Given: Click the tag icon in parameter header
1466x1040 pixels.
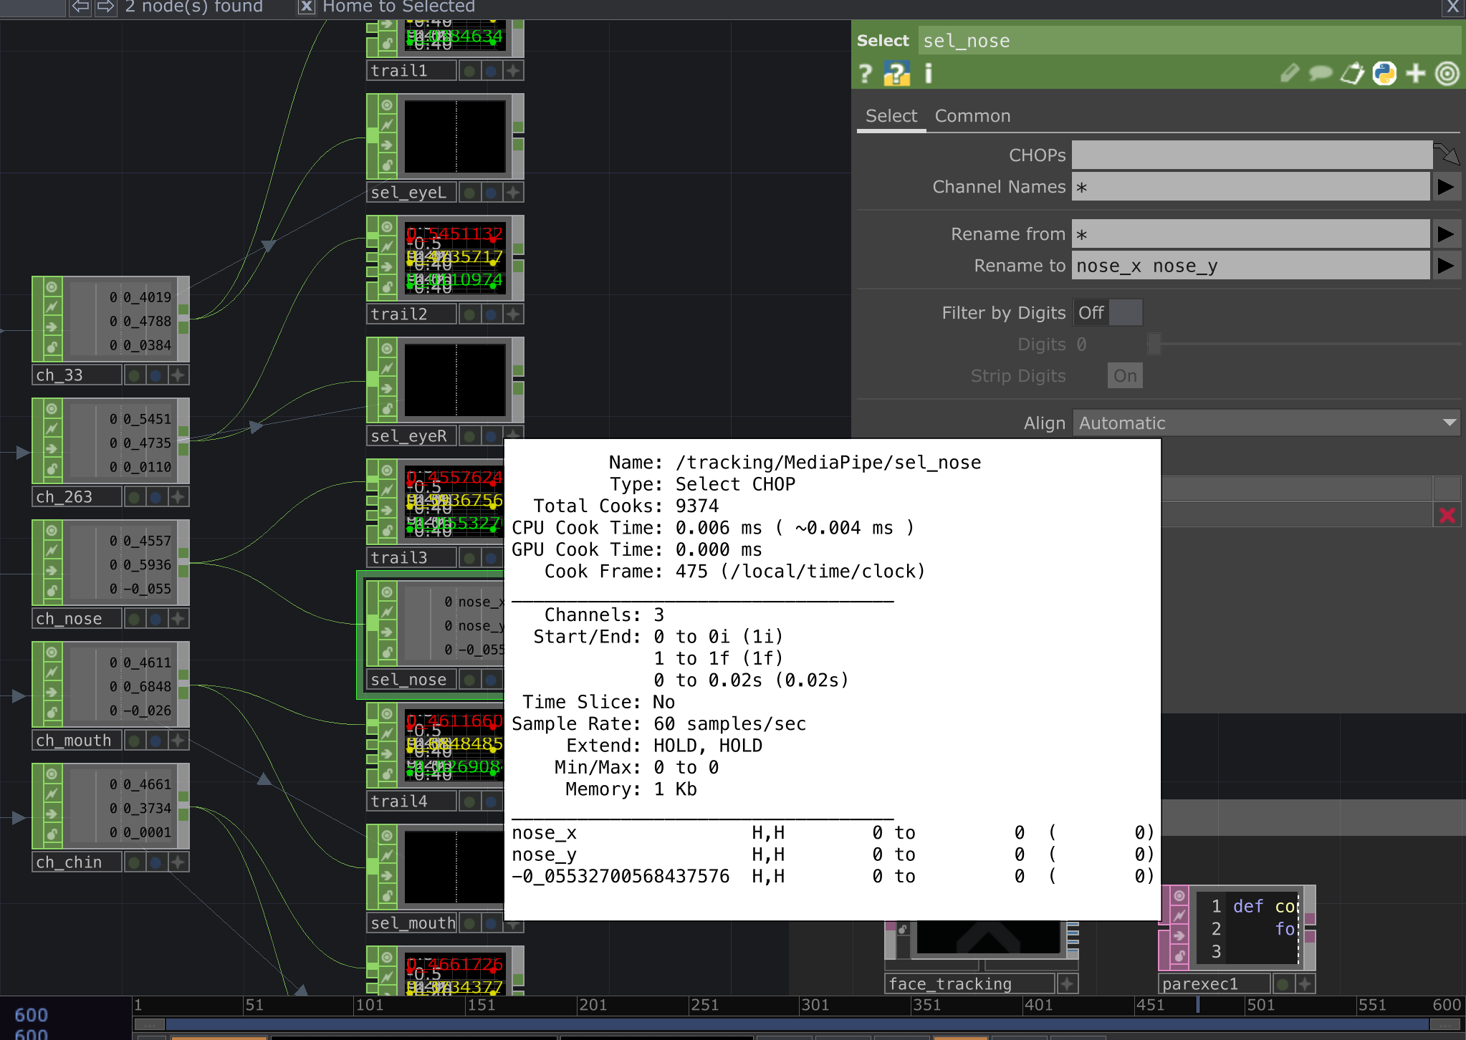Looking at the screenshot, I should point(1352,74).
